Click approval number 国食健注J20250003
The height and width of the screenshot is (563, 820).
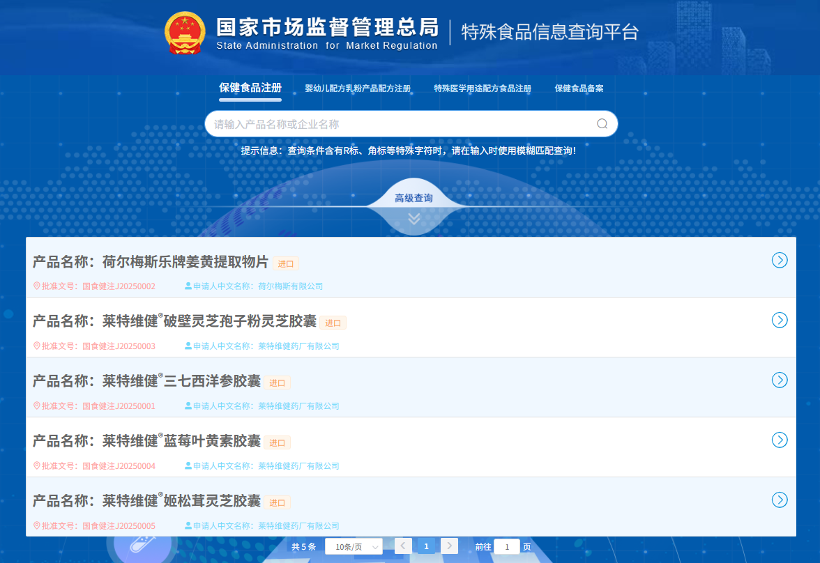coord(119,346)
